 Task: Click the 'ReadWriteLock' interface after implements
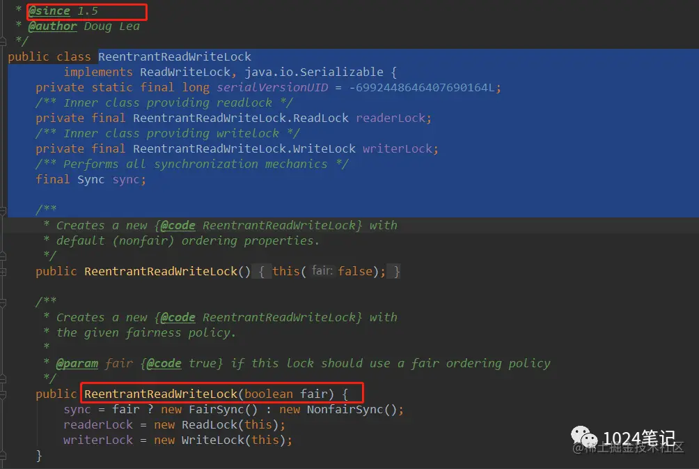[x=185, y=72]
